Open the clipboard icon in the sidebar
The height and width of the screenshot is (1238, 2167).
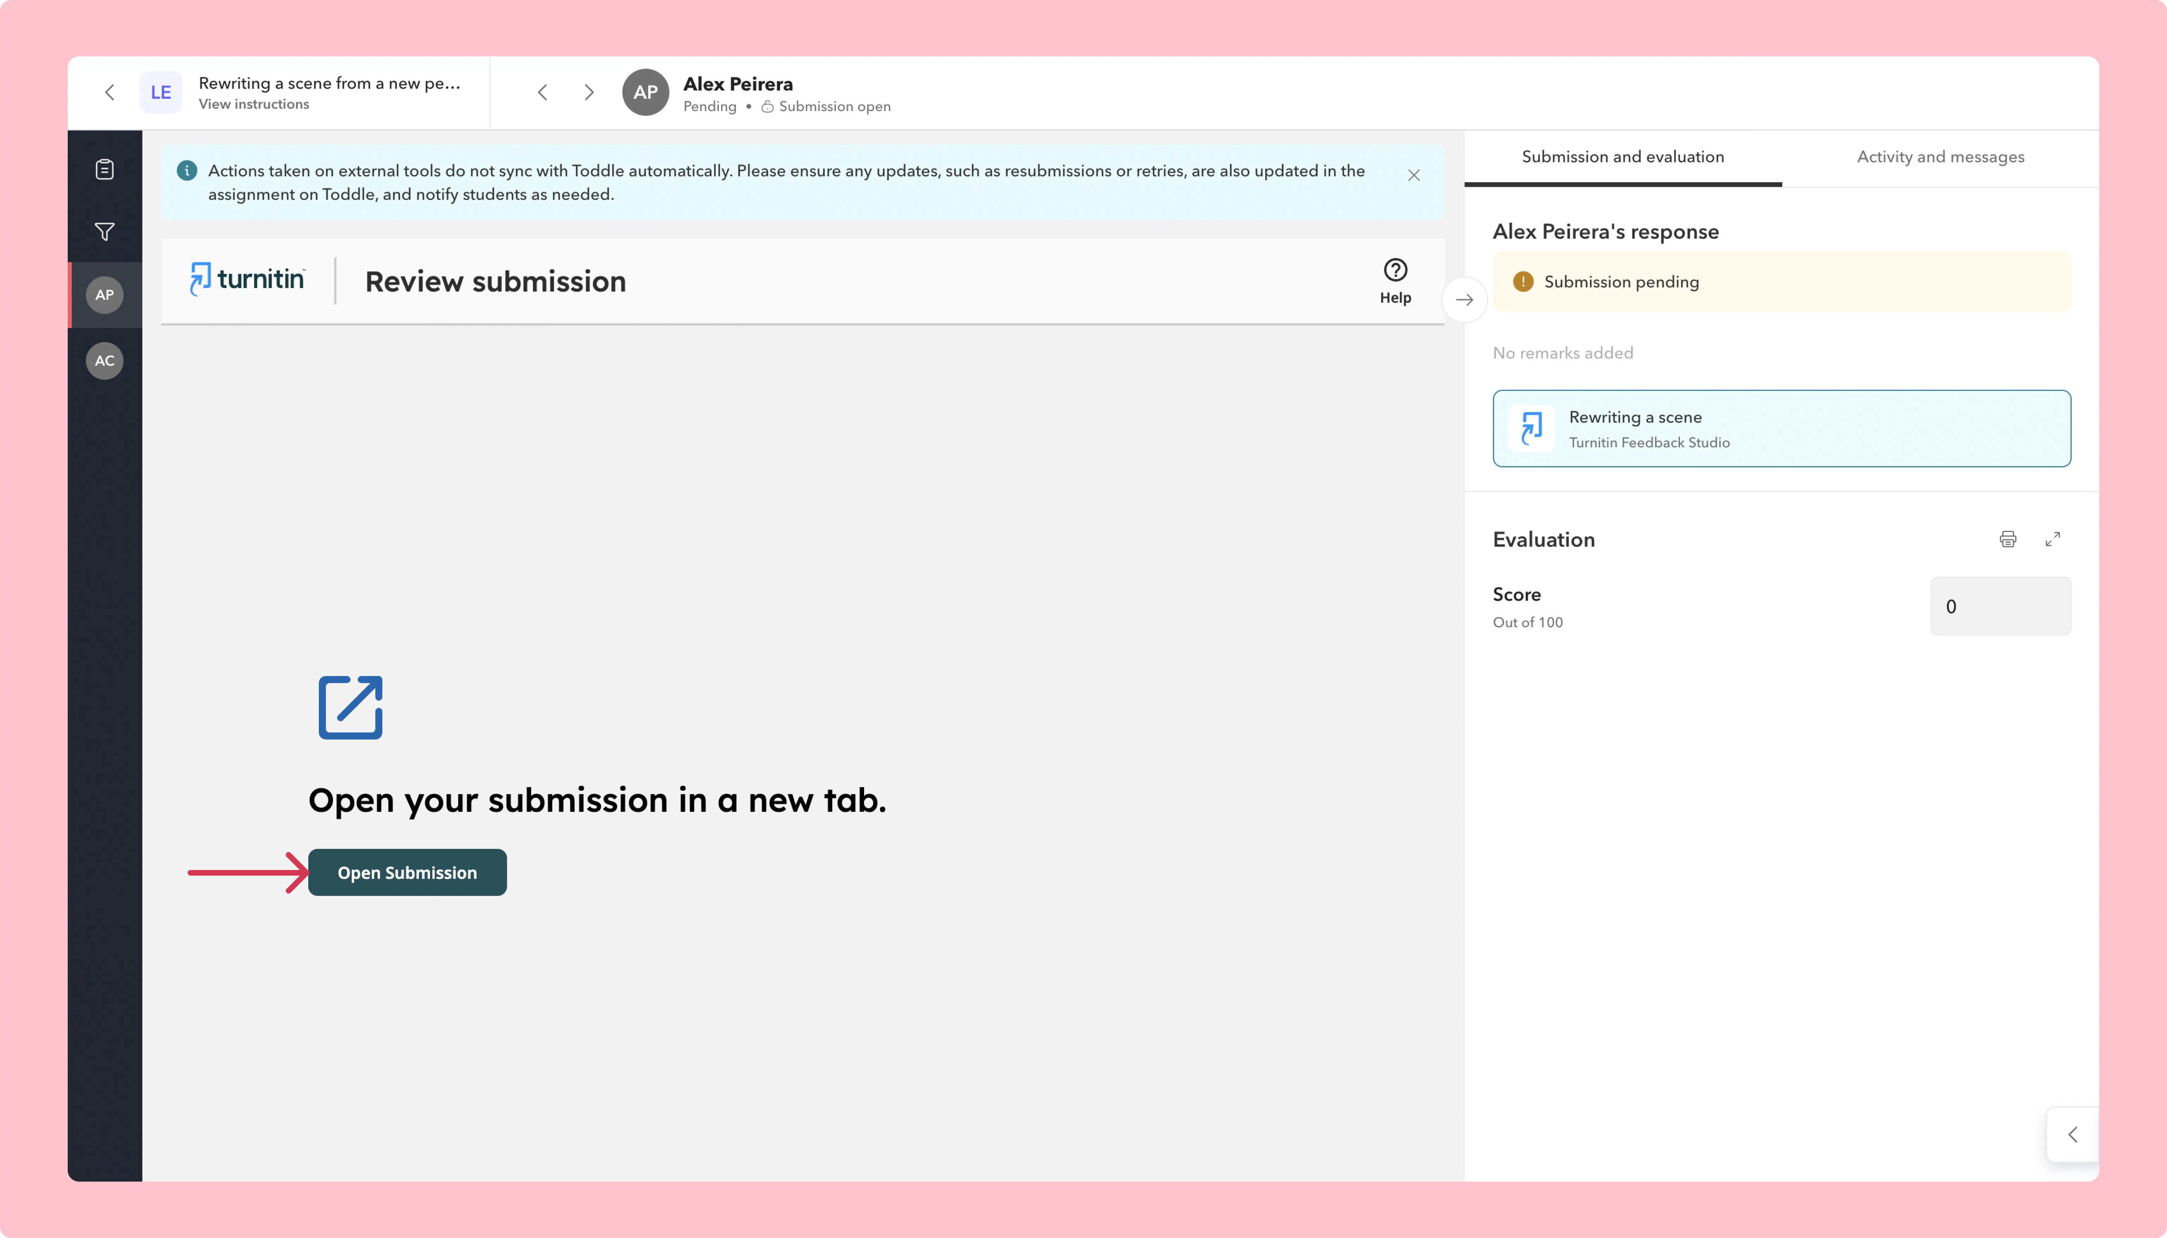point(105,169)
